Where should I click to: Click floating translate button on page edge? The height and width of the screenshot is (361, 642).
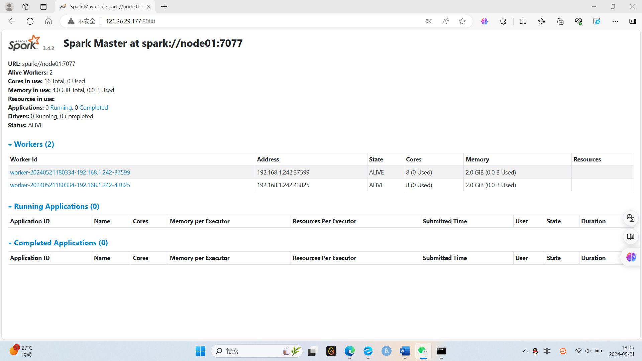(631, 218)
